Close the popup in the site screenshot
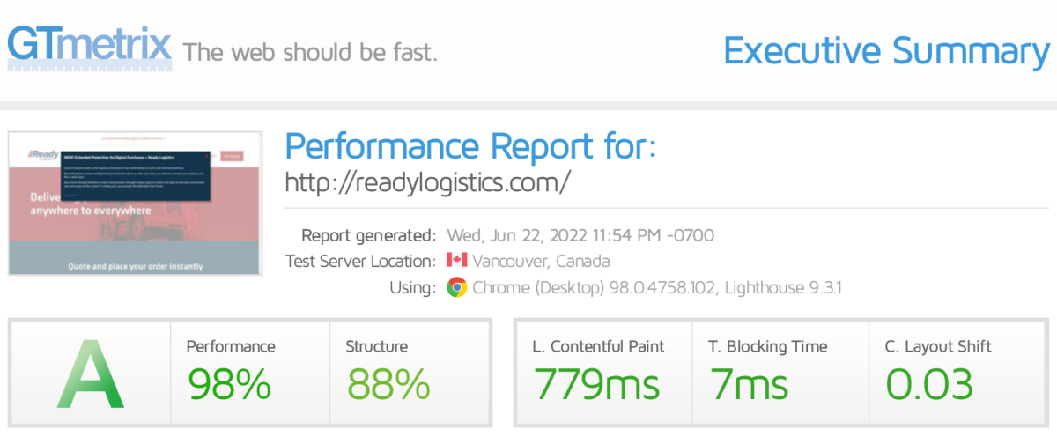 pos(207,157)
